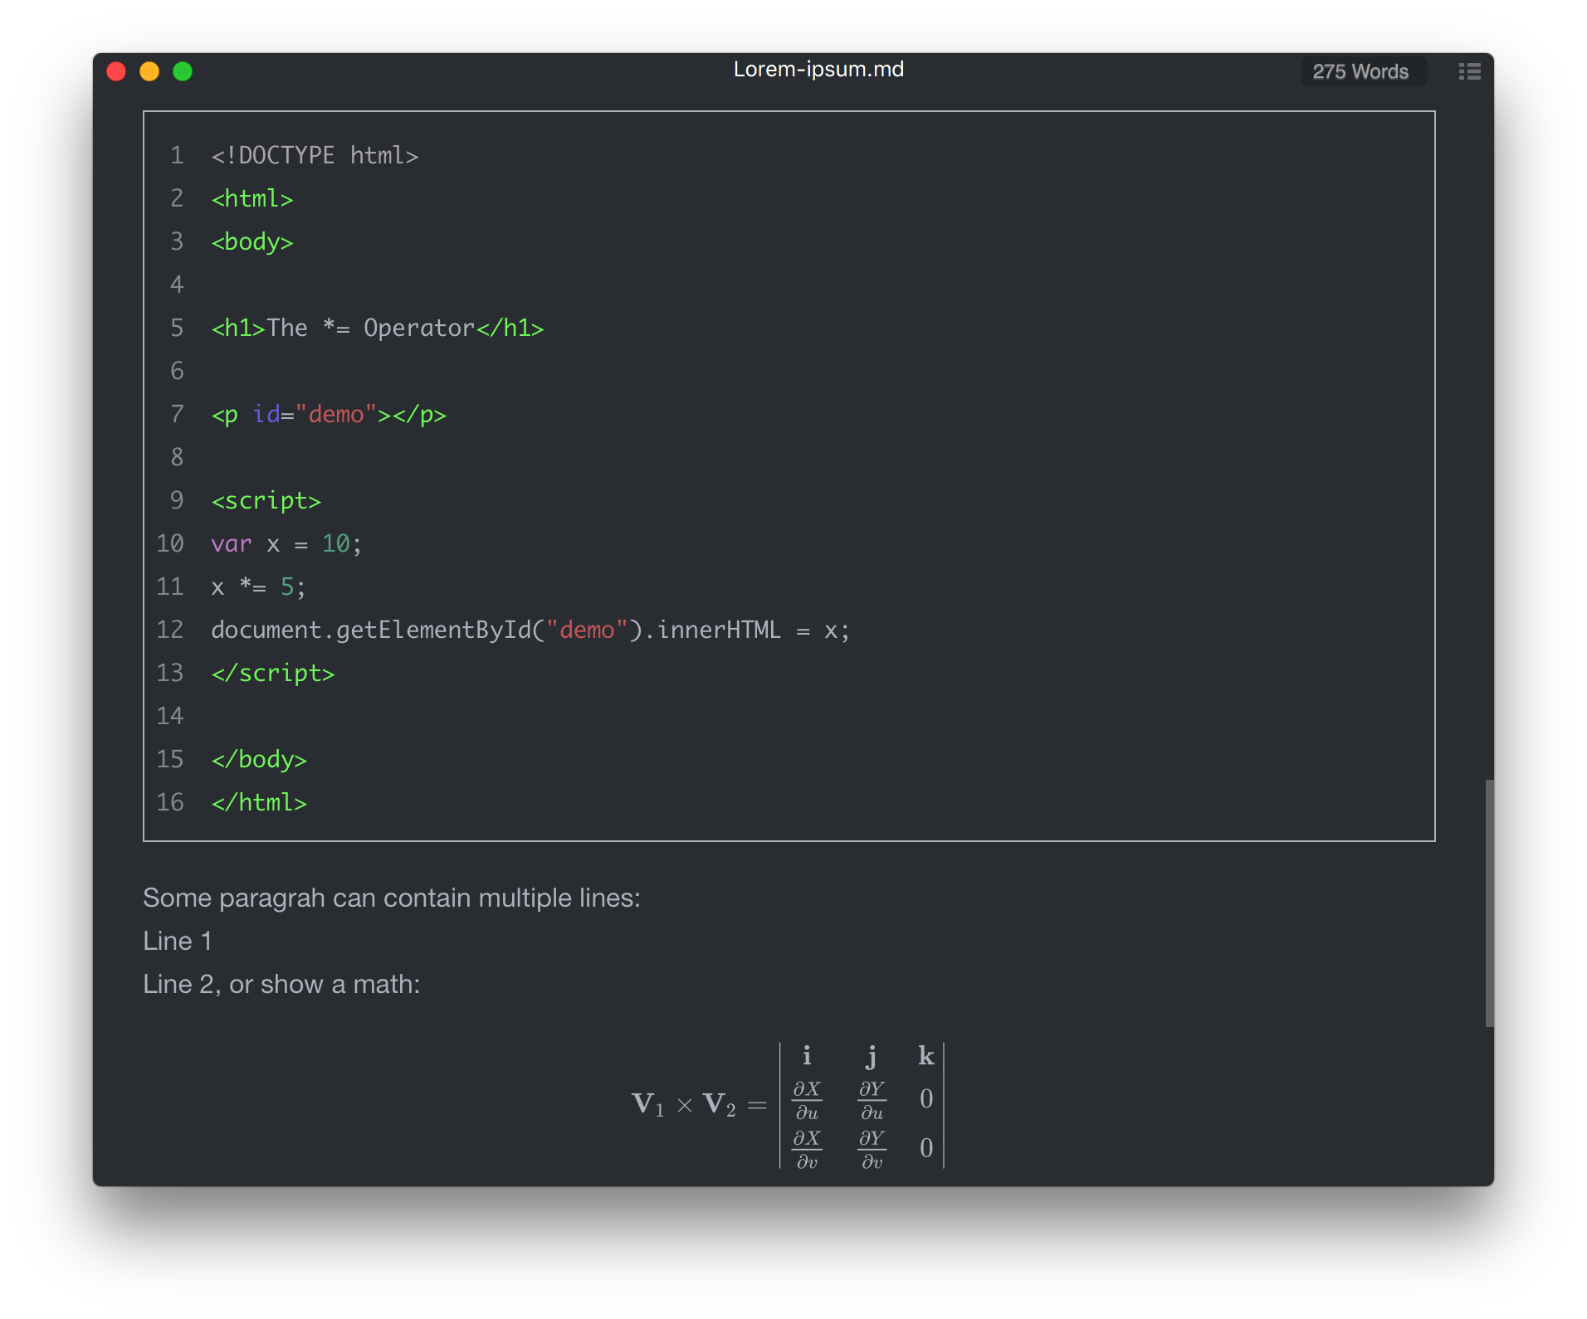
Task: Minimize window with the yellow button
Action: pos(149,71)
